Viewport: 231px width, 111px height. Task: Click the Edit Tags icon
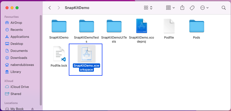pyautogui.click(x=192, y=8)
